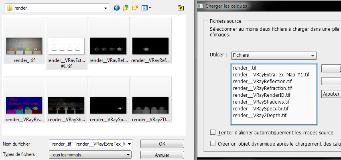
Task: Select render__VRayReflection.tif in list
Action: pyautogui.click(x=262, y=82)
